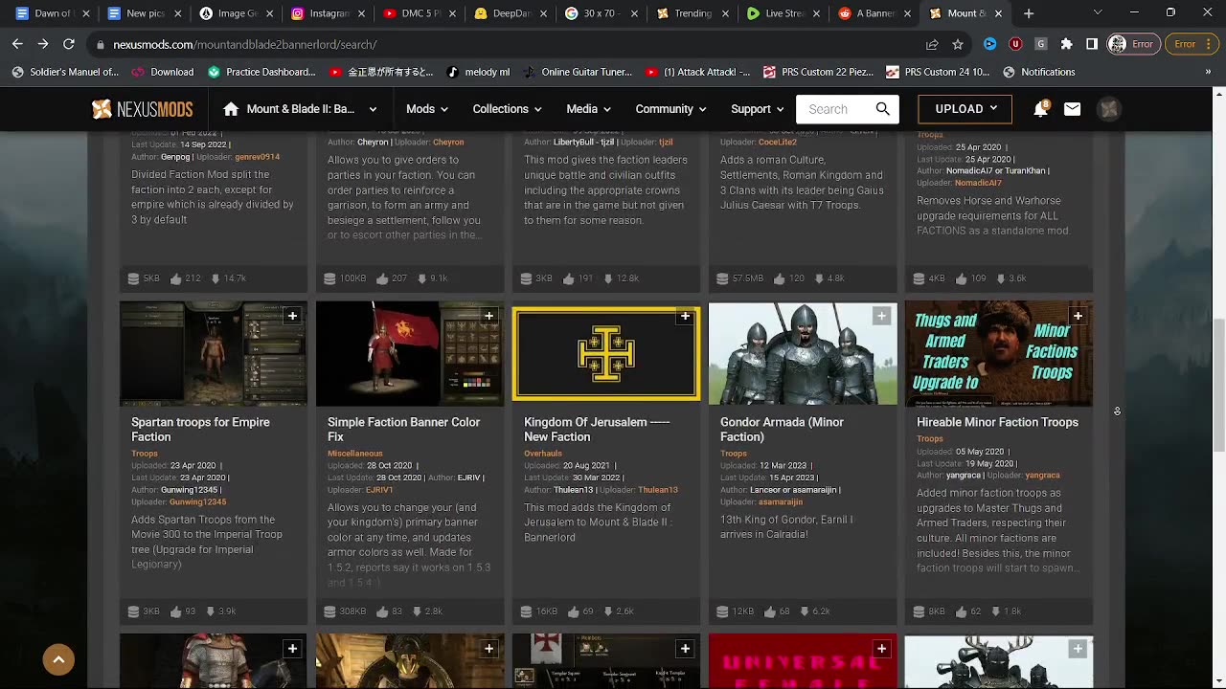Open Gondor Armada (Minor Faction) mod
The height and width of the screenshot is (689, 1226).
[x=782, y=430]
